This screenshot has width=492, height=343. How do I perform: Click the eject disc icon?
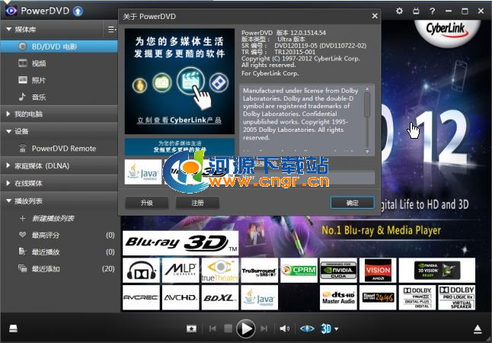(x=478, y=329)
